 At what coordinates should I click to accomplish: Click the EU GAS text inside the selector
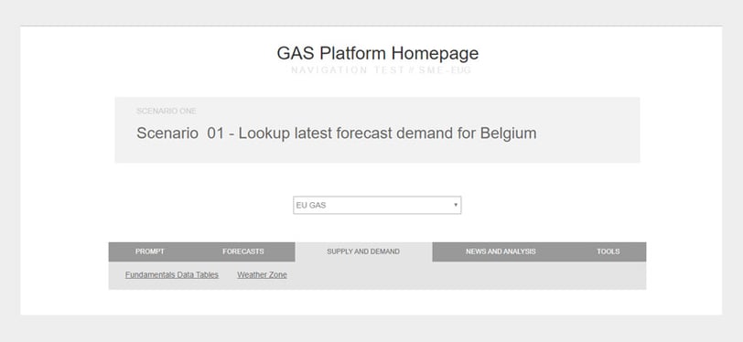pyautogui.click(x=311, y=206)
